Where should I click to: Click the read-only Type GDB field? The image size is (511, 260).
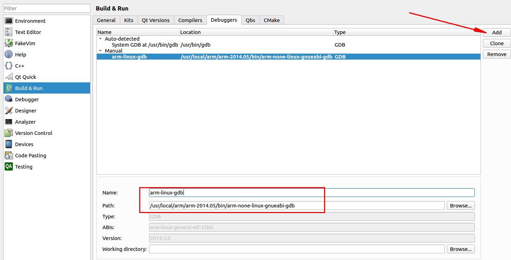(312, 217)
